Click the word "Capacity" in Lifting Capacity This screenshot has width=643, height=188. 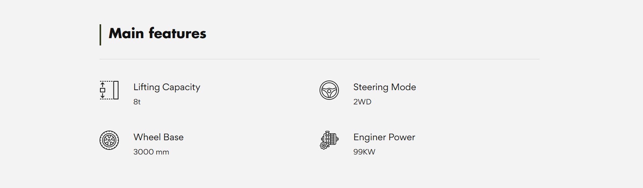pyautogui.click(x=181, y=87)
